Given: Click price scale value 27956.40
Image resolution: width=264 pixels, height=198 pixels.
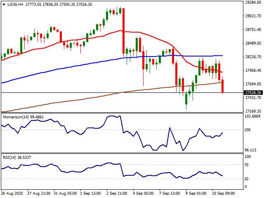Looking at the screenshot, I should coord(253,71).
